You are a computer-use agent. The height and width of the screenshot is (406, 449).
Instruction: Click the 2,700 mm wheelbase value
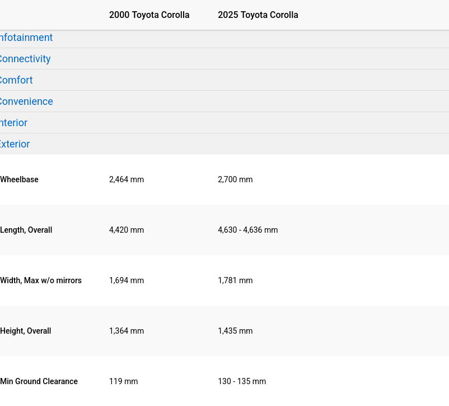235,179
